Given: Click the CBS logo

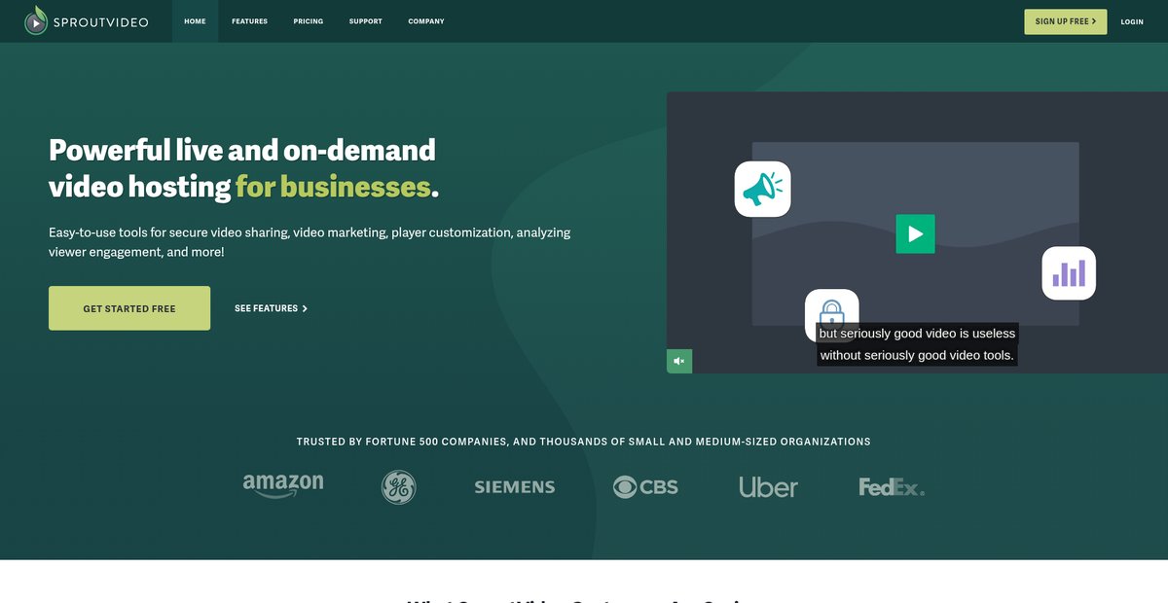Looking at the screenshot, I should coord(645,487).
